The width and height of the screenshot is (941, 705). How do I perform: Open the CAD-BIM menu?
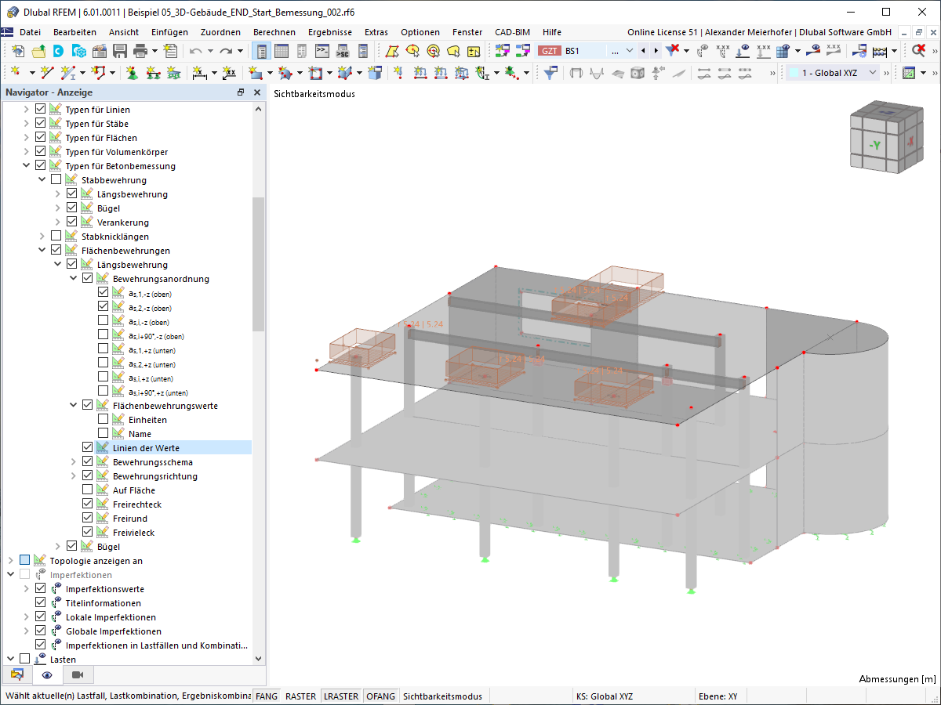512,32
